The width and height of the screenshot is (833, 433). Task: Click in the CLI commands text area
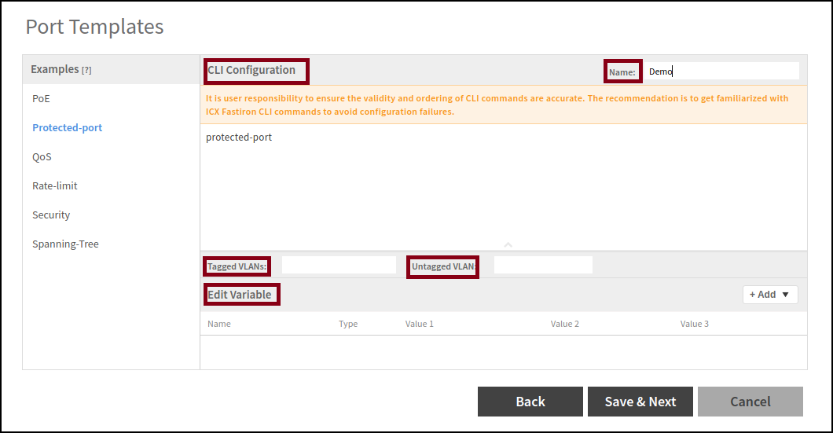(x=504, y=187)
